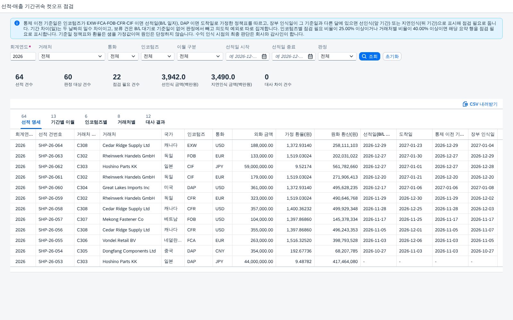
Task: Click the 원화 환산(원) column header
Action: 337,134
